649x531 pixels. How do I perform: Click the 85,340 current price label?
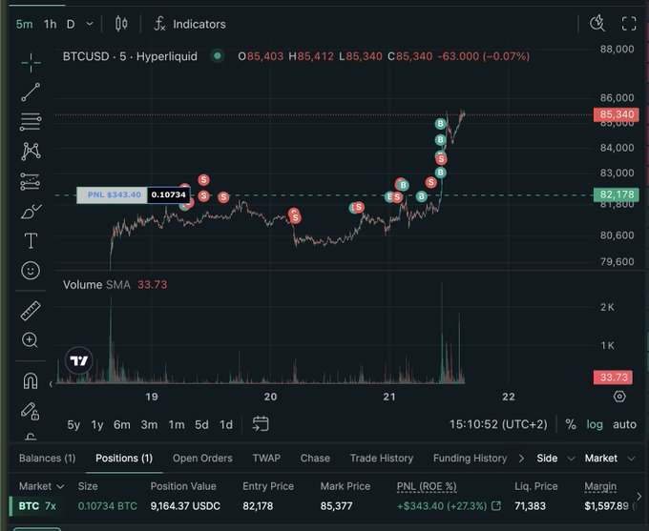pyautogui.click(x=616, y=114)
